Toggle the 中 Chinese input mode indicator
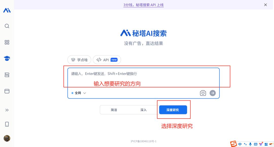 click(x=240, y=144)
